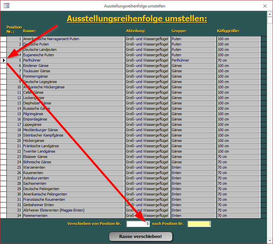Click the Access form icon in title bar
The height and width of the screenshot is (244, 273).
(6, 6)
